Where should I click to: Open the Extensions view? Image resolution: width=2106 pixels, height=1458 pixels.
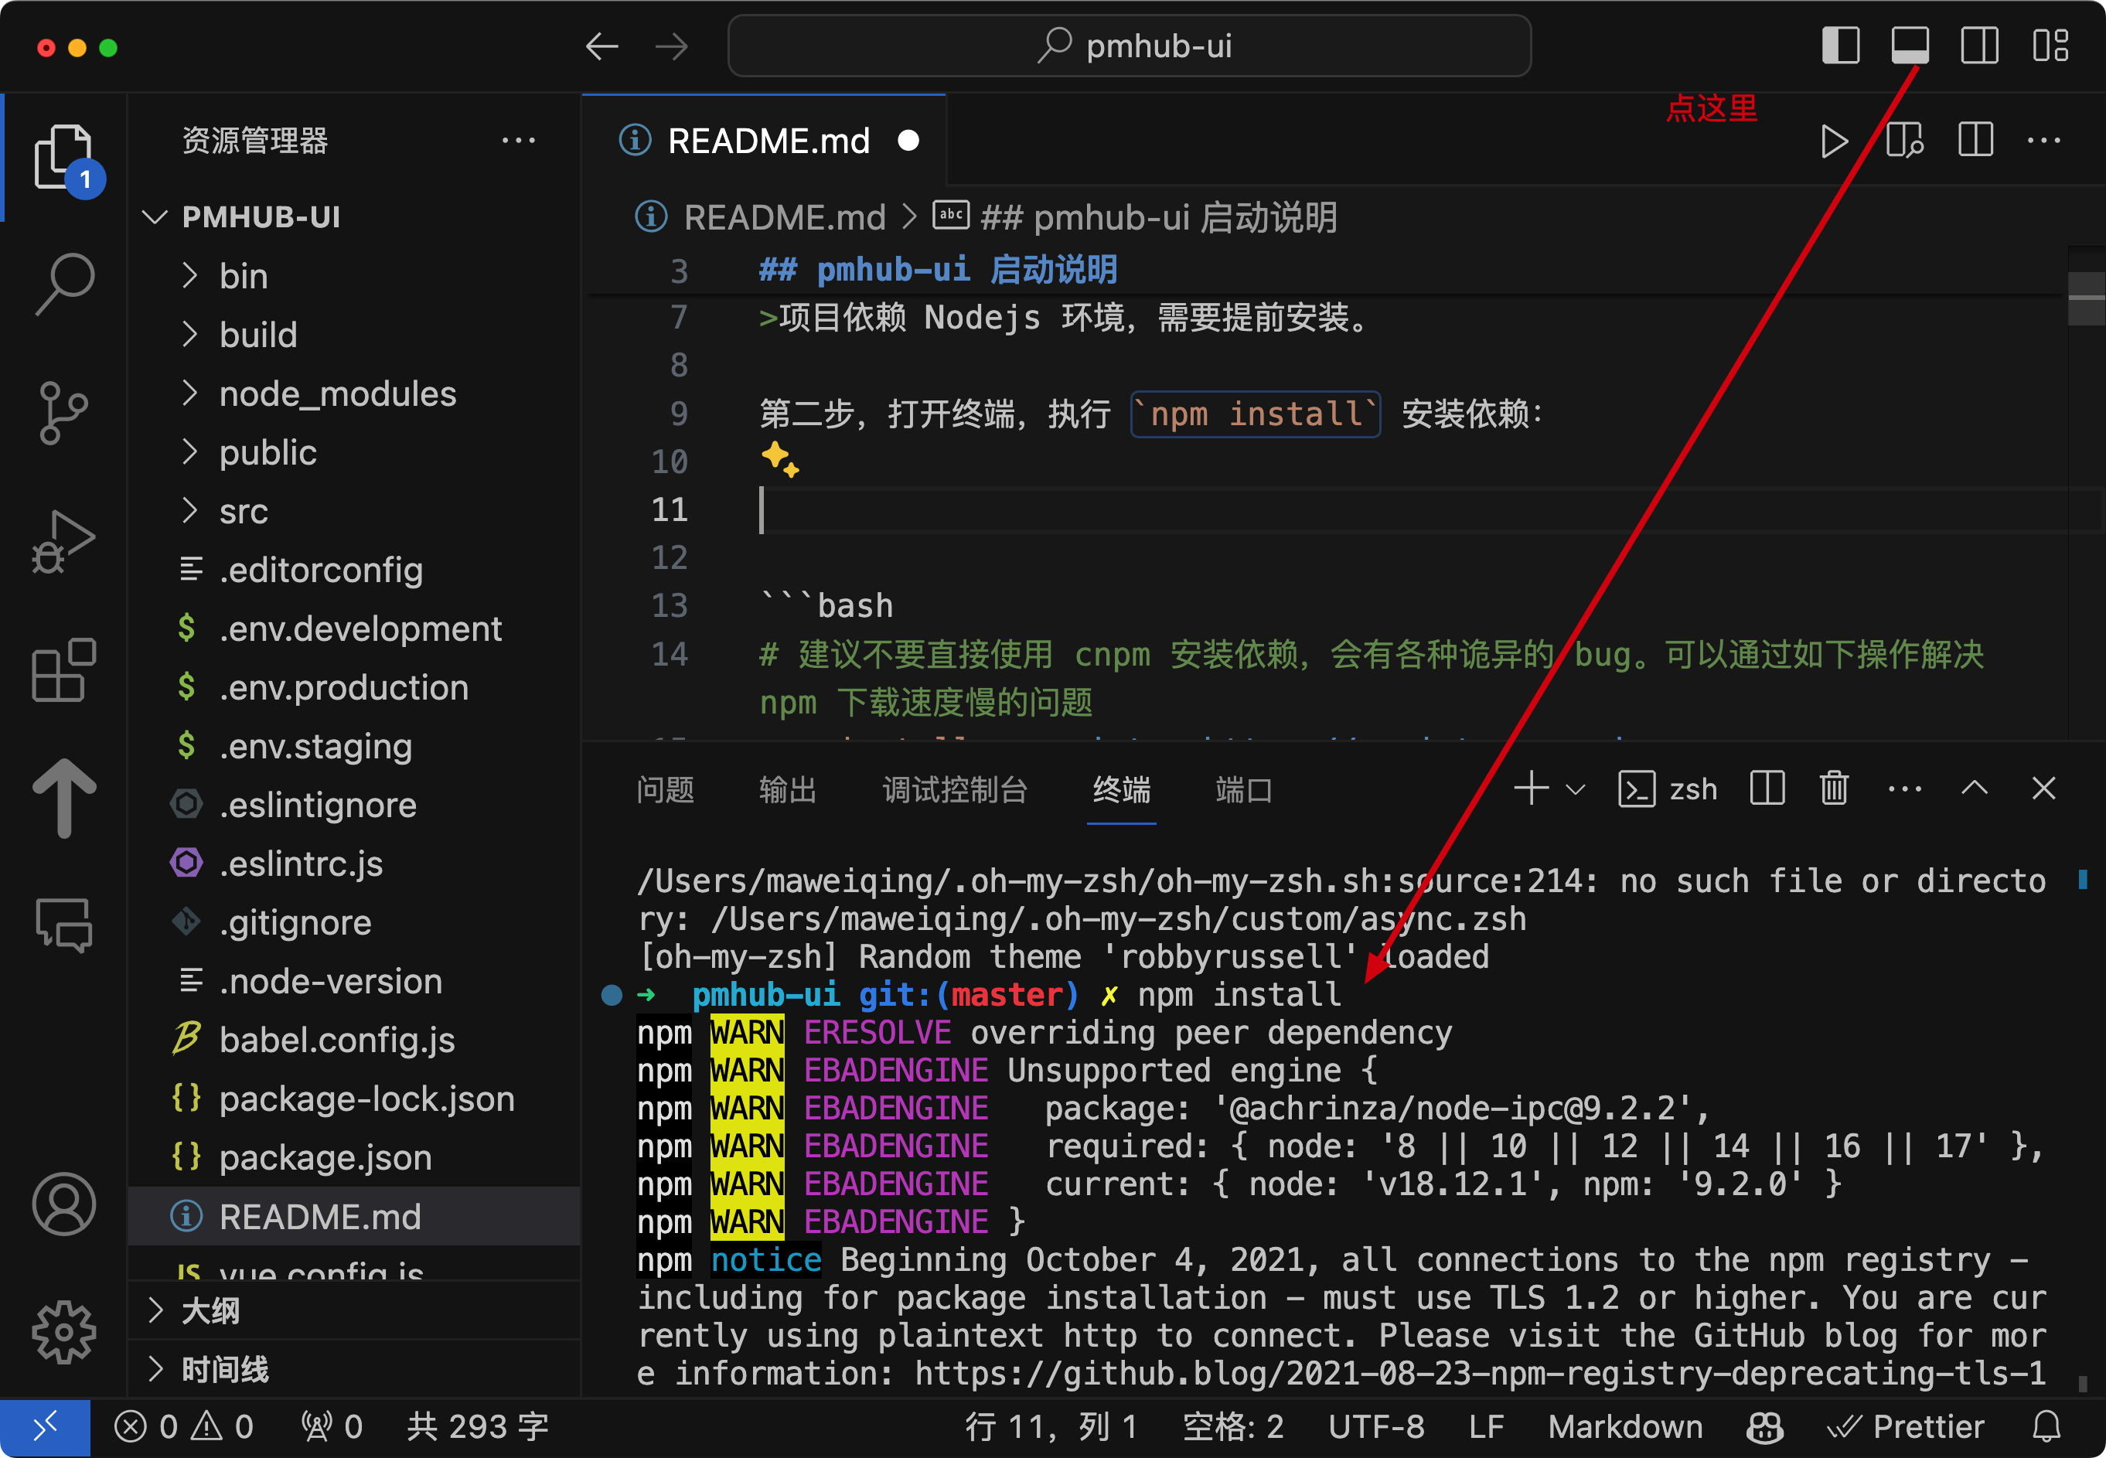point(64,669)
